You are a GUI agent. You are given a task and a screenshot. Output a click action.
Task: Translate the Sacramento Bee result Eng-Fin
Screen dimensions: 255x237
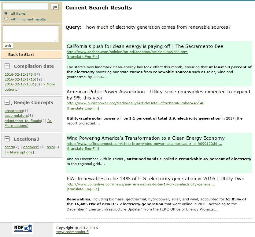[x=83, y=57]
